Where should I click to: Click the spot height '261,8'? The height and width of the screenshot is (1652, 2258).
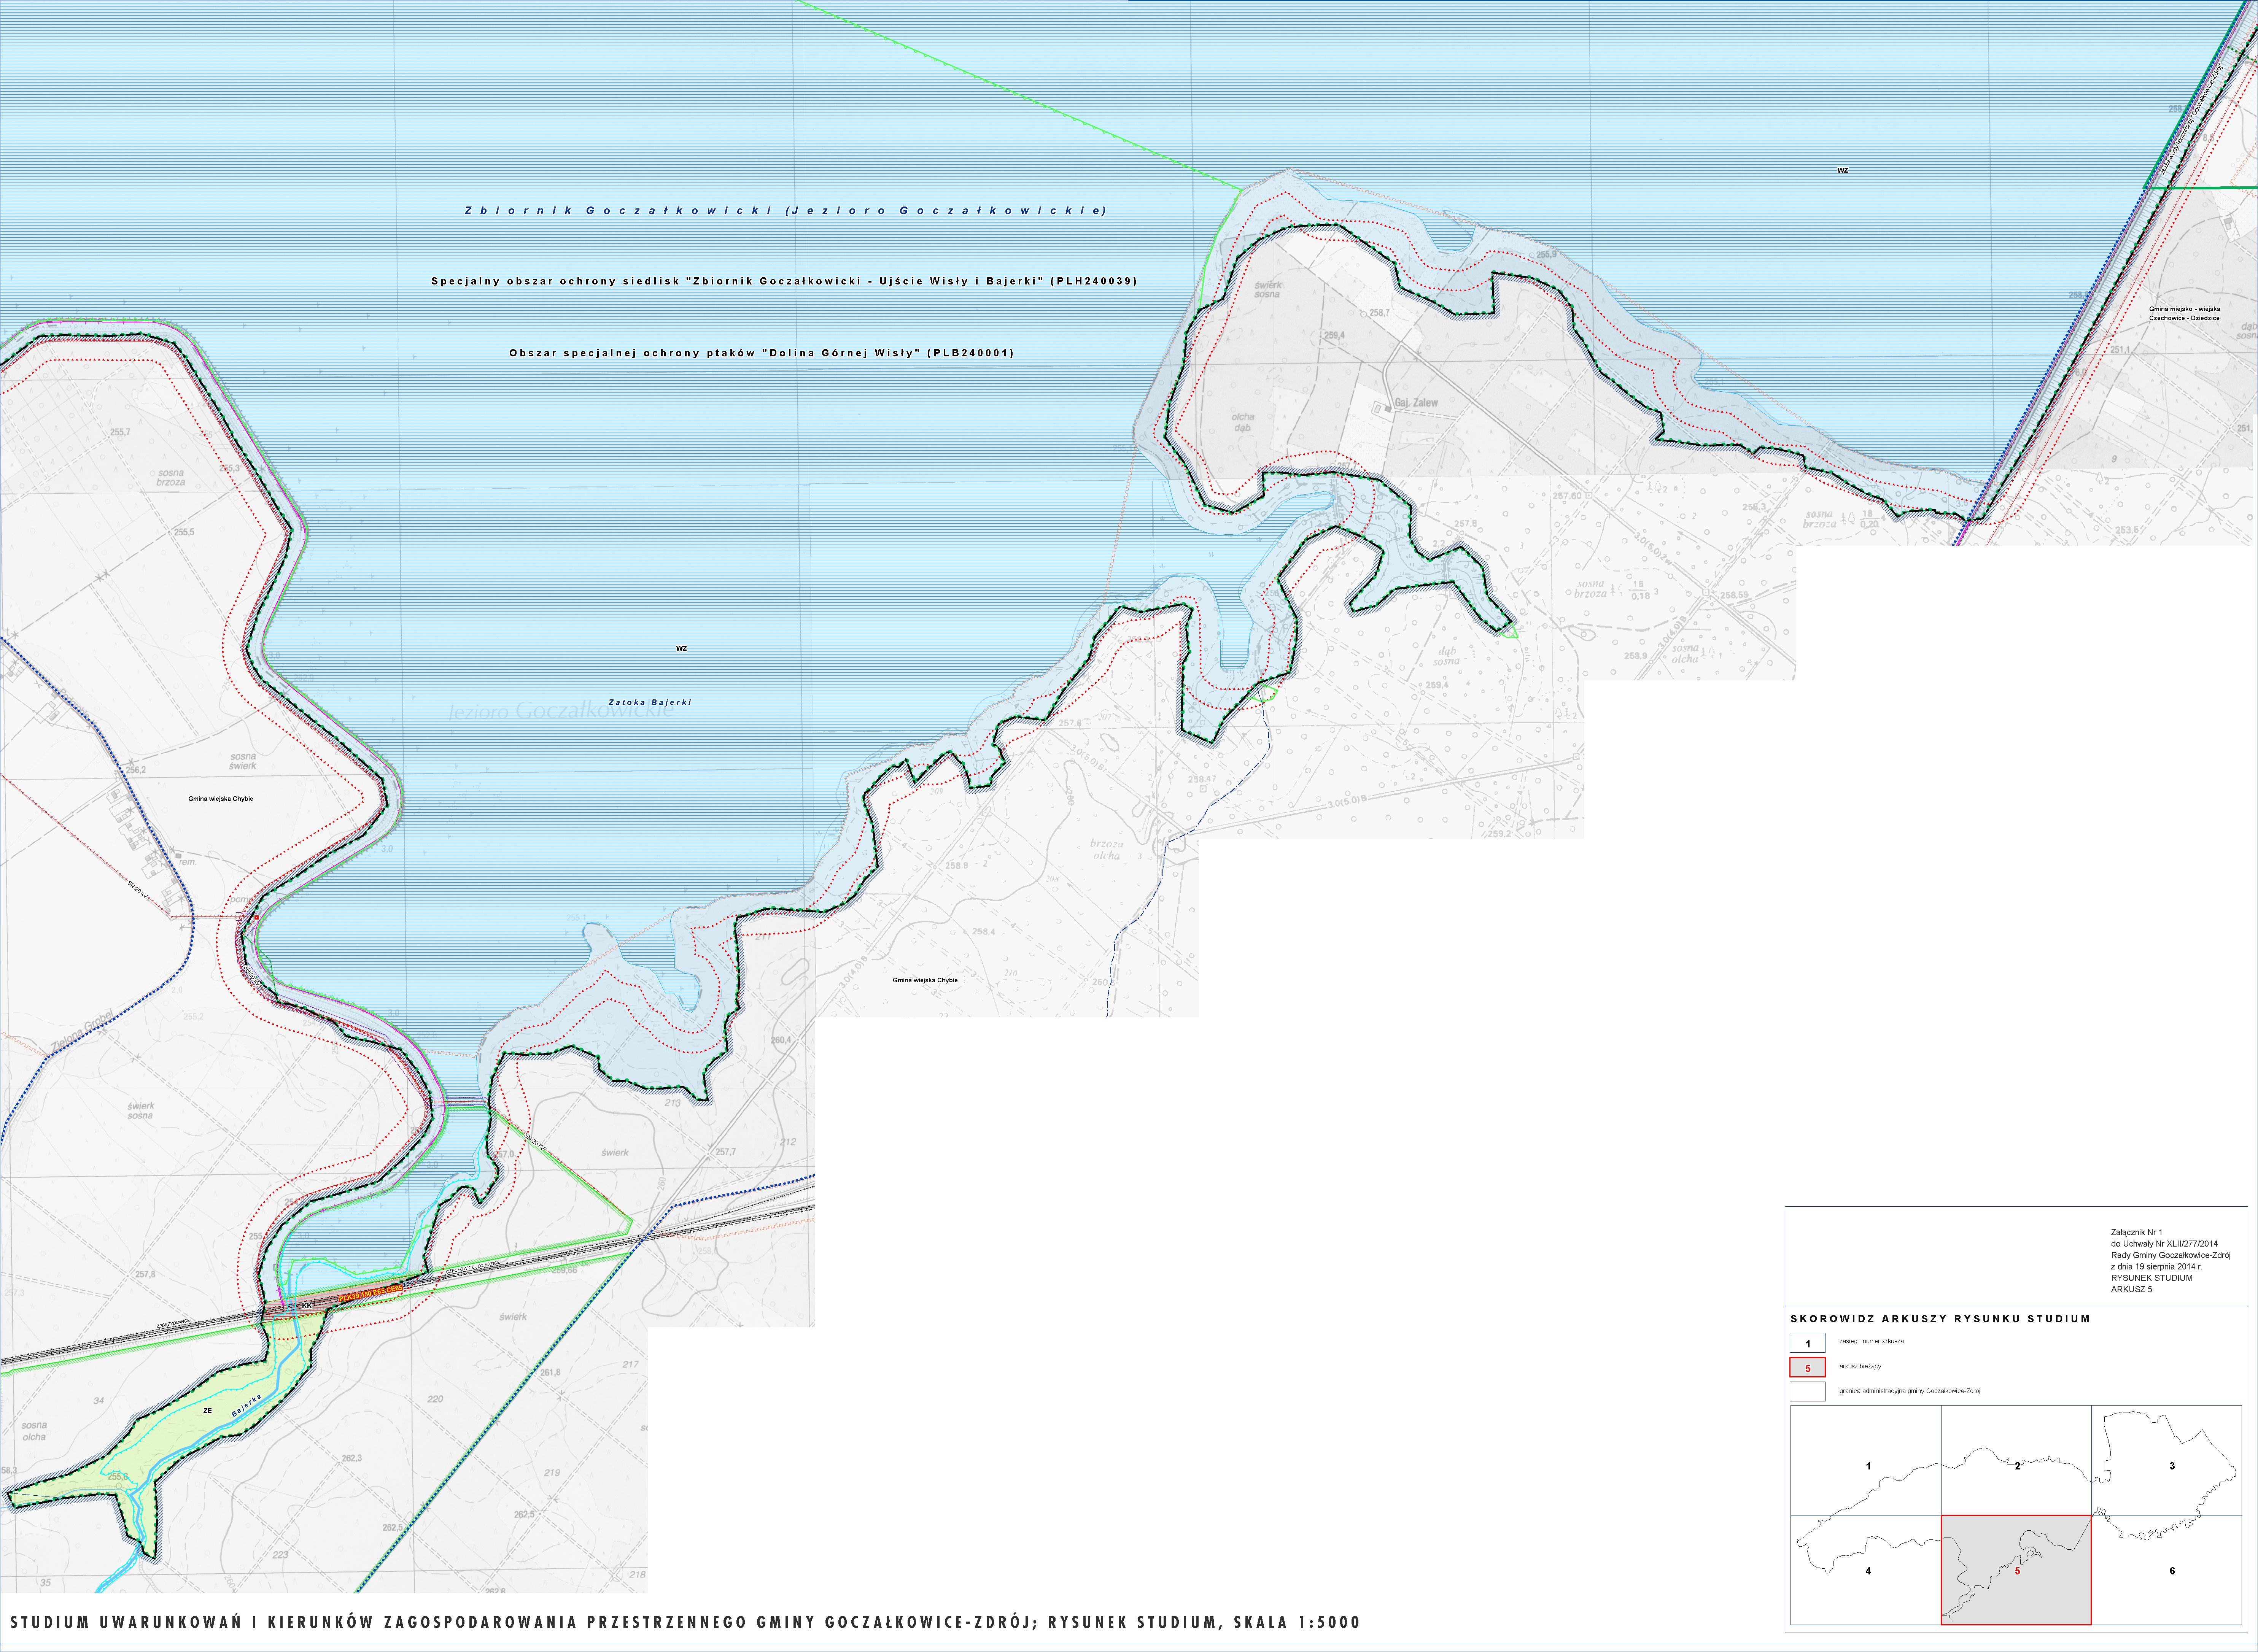pos(551,1372)
